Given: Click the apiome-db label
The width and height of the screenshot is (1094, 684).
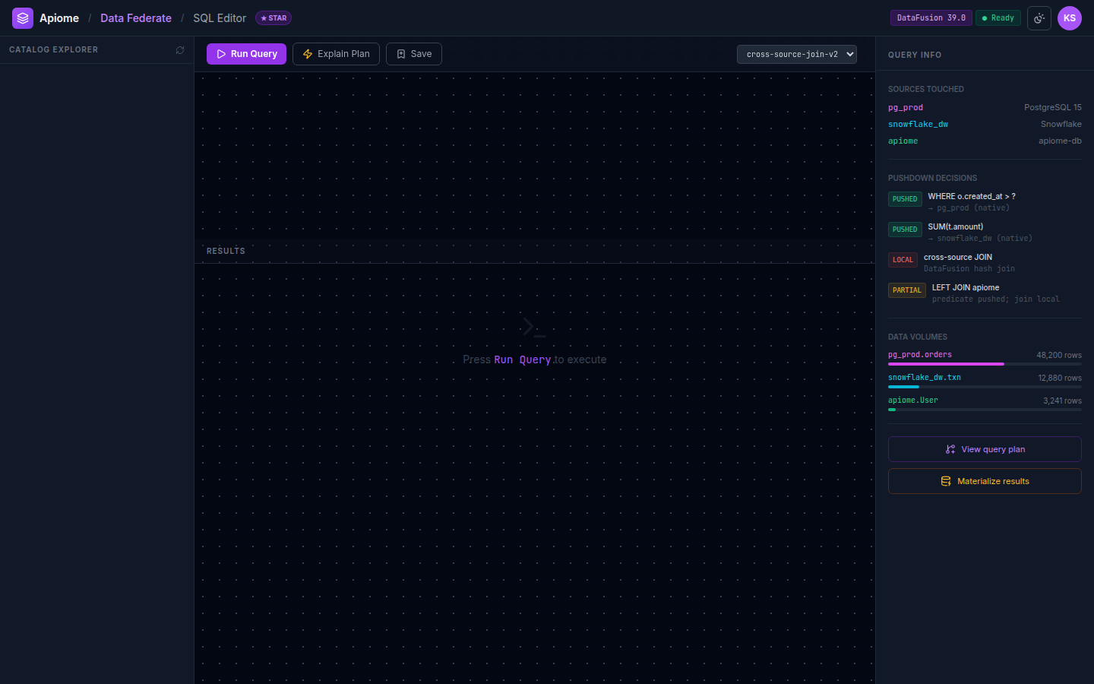Looking at the screenshot, I should (1060, 141).
